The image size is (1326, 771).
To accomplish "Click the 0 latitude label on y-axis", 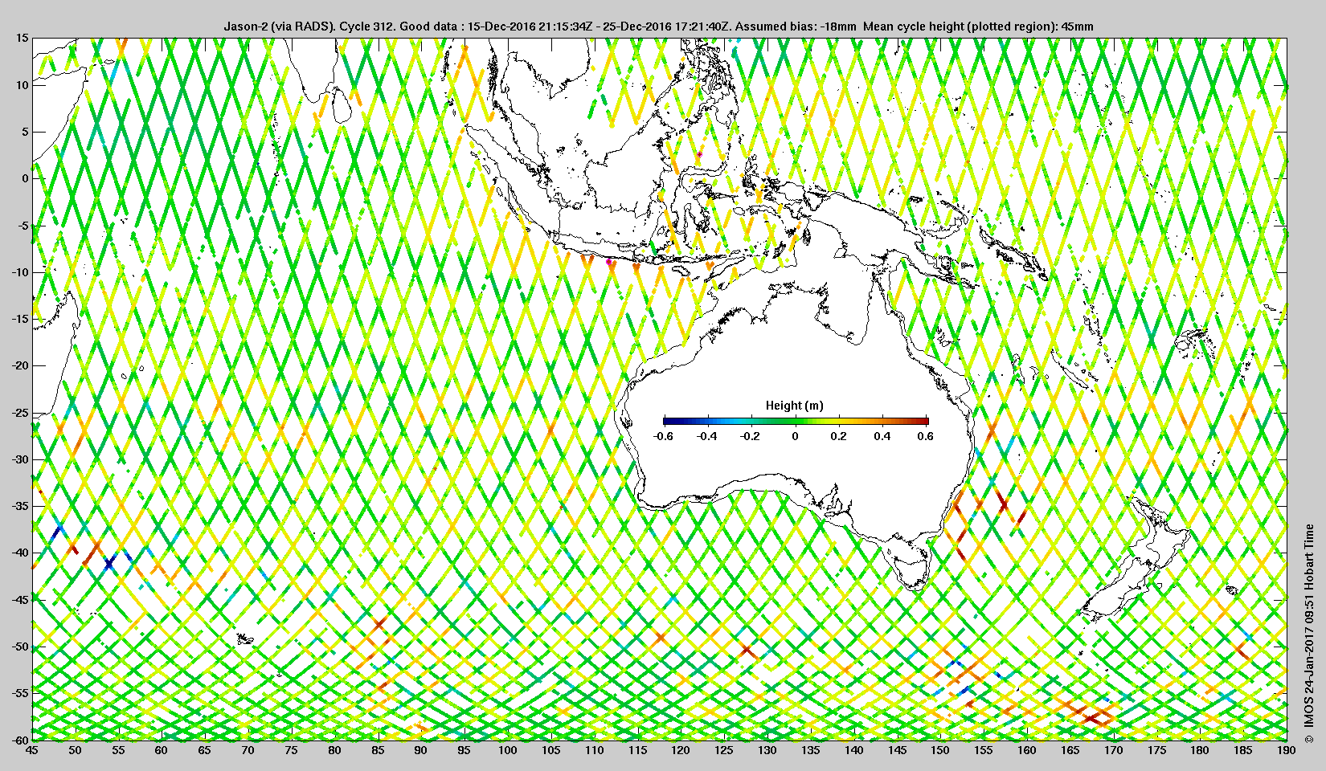I will pyautogui.click(x=25, y=178).
